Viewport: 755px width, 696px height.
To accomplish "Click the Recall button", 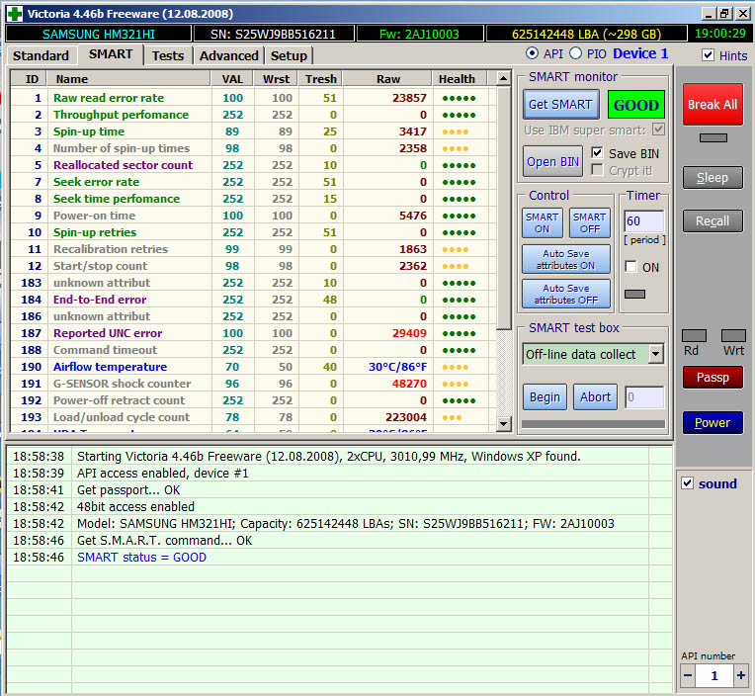I will 713,221.
